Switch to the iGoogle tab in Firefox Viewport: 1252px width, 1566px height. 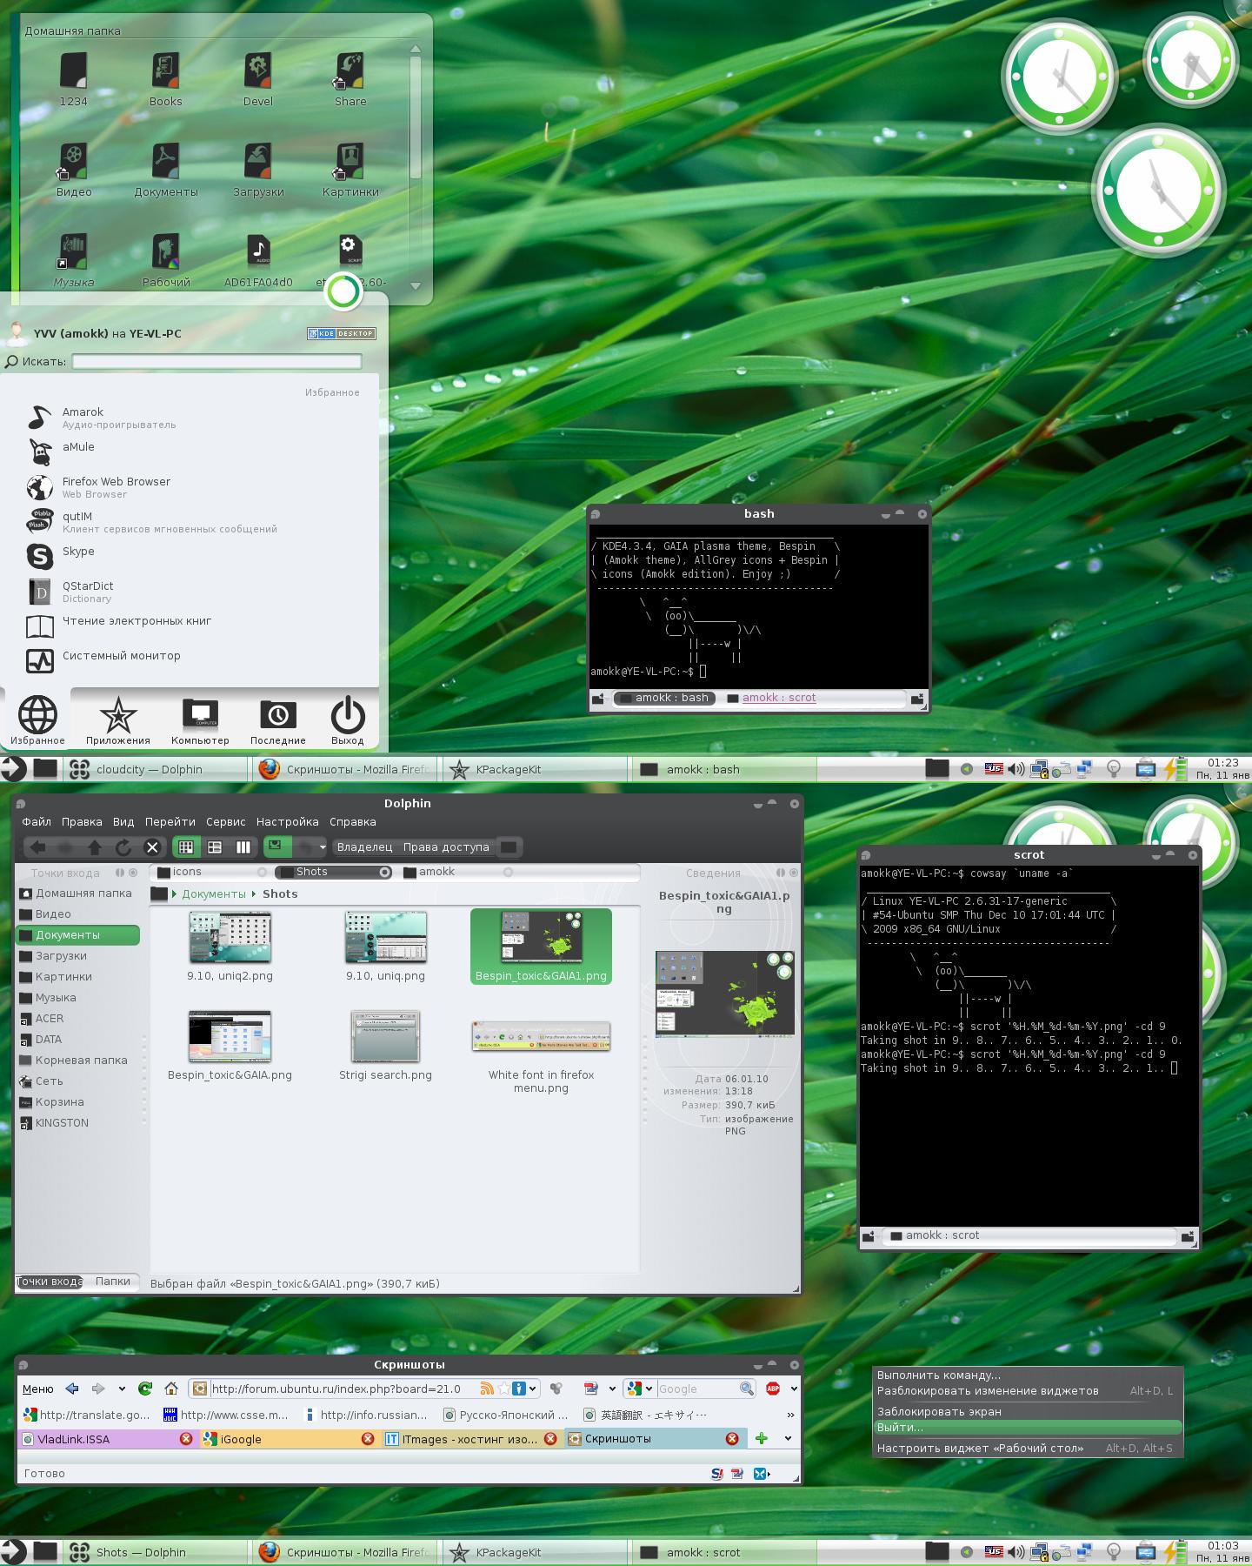[x=292, y=1439]
